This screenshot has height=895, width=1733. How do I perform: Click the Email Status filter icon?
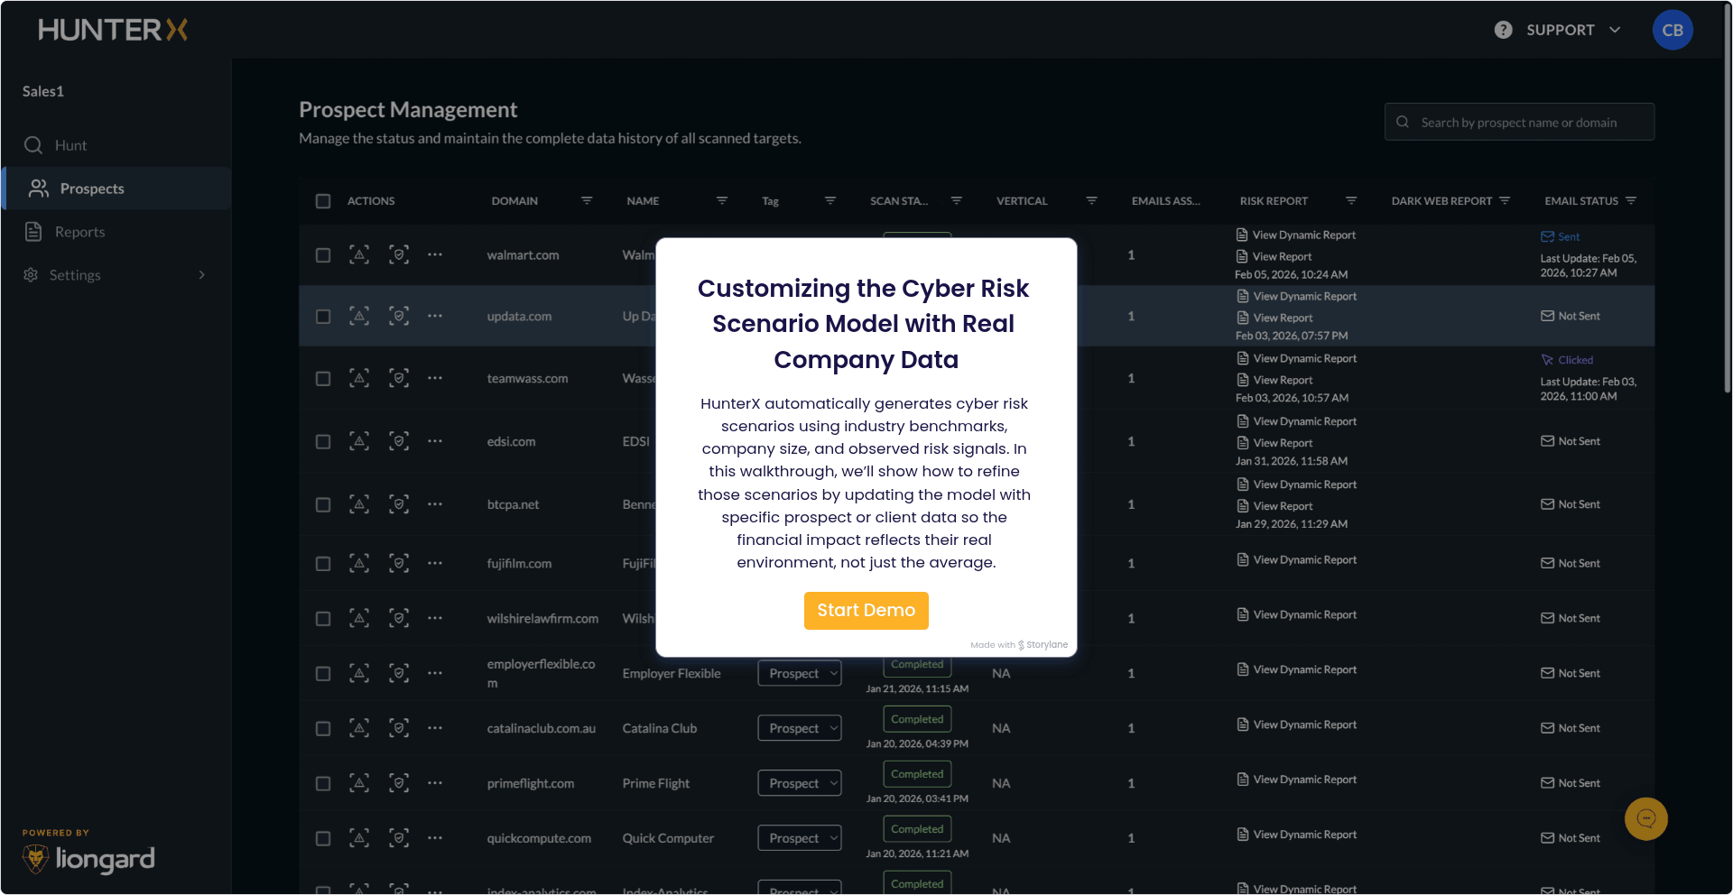pyautogui.click(x=1631, y=201)
